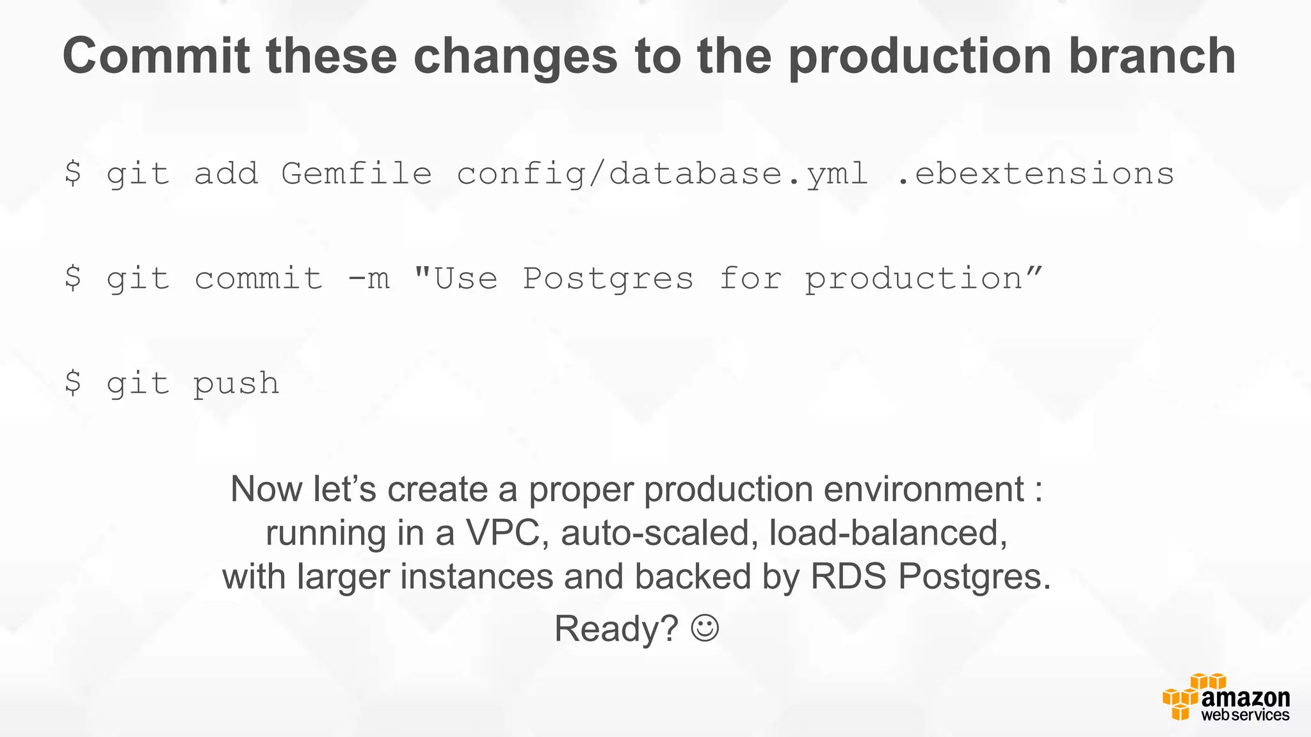This screenshot has height=737, width=1311.
Task: Click the Amazon Web Services logo
Action: (1227, 697)
